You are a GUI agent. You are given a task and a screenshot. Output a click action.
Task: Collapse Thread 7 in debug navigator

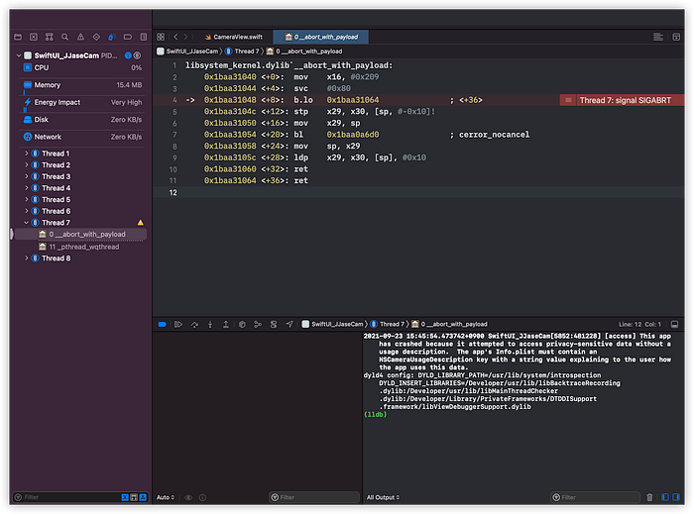(26, 222)
